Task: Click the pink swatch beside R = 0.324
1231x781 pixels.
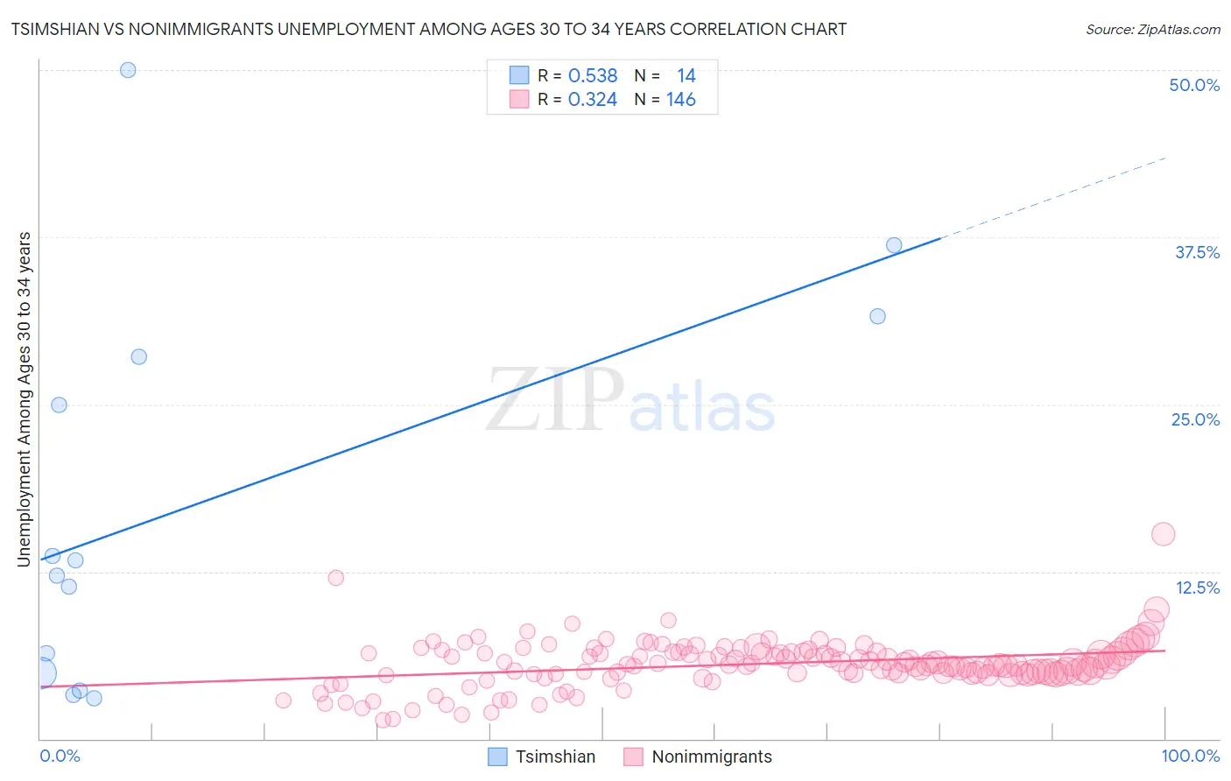Action: [519, 99]
